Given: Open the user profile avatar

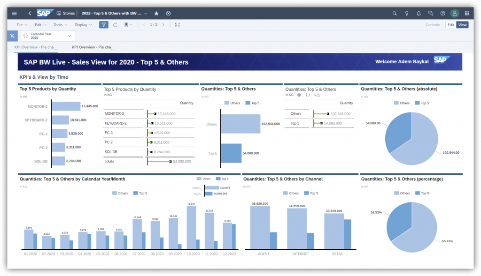Looking at the screenshot, I should pos(455,14).
